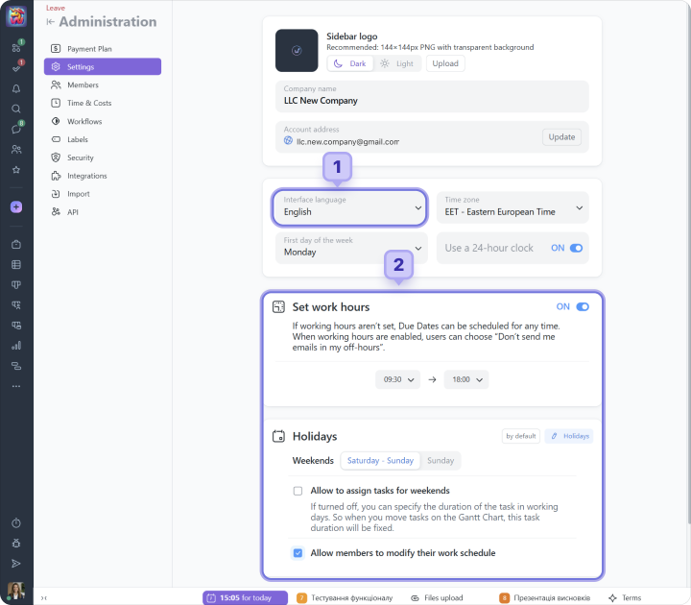The height and width of the screenshot is (605, 691).
Task: Open favorites star icon in left sidebar
Action: [x=16, y=170]
